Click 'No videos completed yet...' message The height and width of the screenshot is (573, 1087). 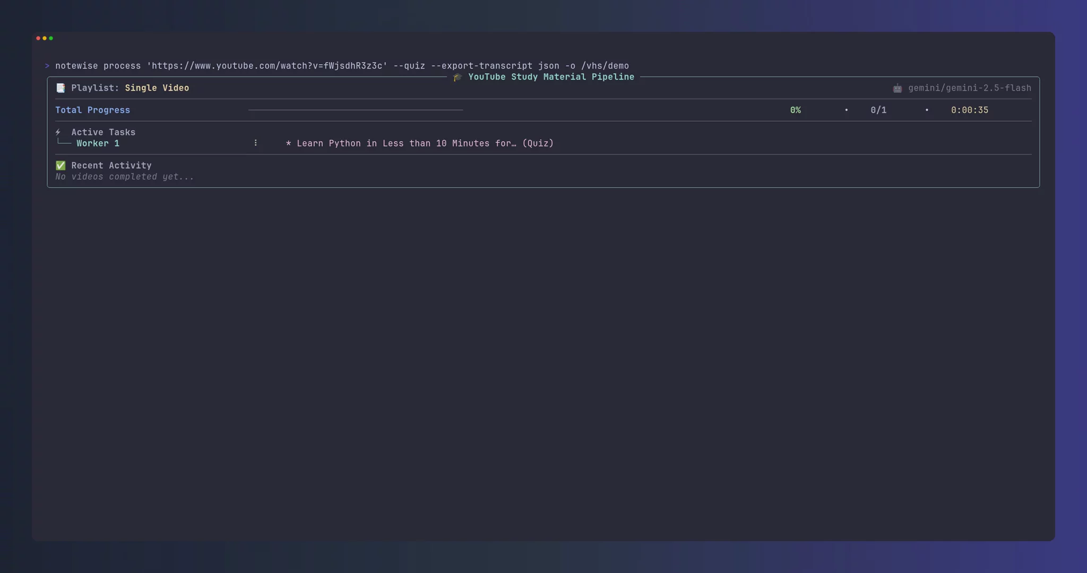pyautogui.click(x=125, y=177)
